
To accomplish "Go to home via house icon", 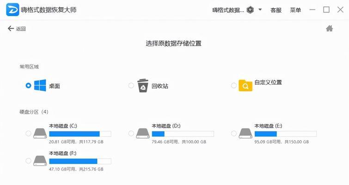I will pos(329,29).
